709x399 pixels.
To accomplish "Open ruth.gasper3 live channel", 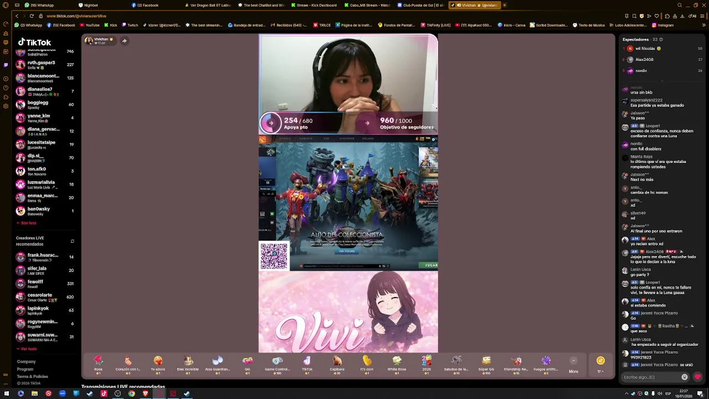I will point(44,65).
